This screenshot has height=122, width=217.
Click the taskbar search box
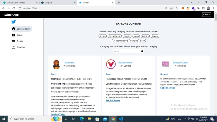[x=35, y=119]
